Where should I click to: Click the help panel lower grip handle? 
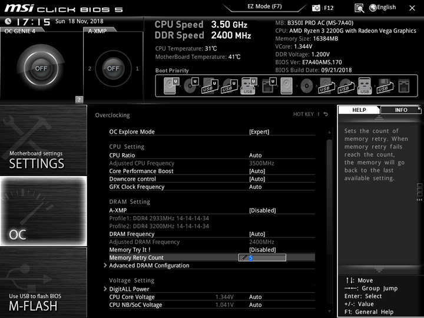click(379, 270)
